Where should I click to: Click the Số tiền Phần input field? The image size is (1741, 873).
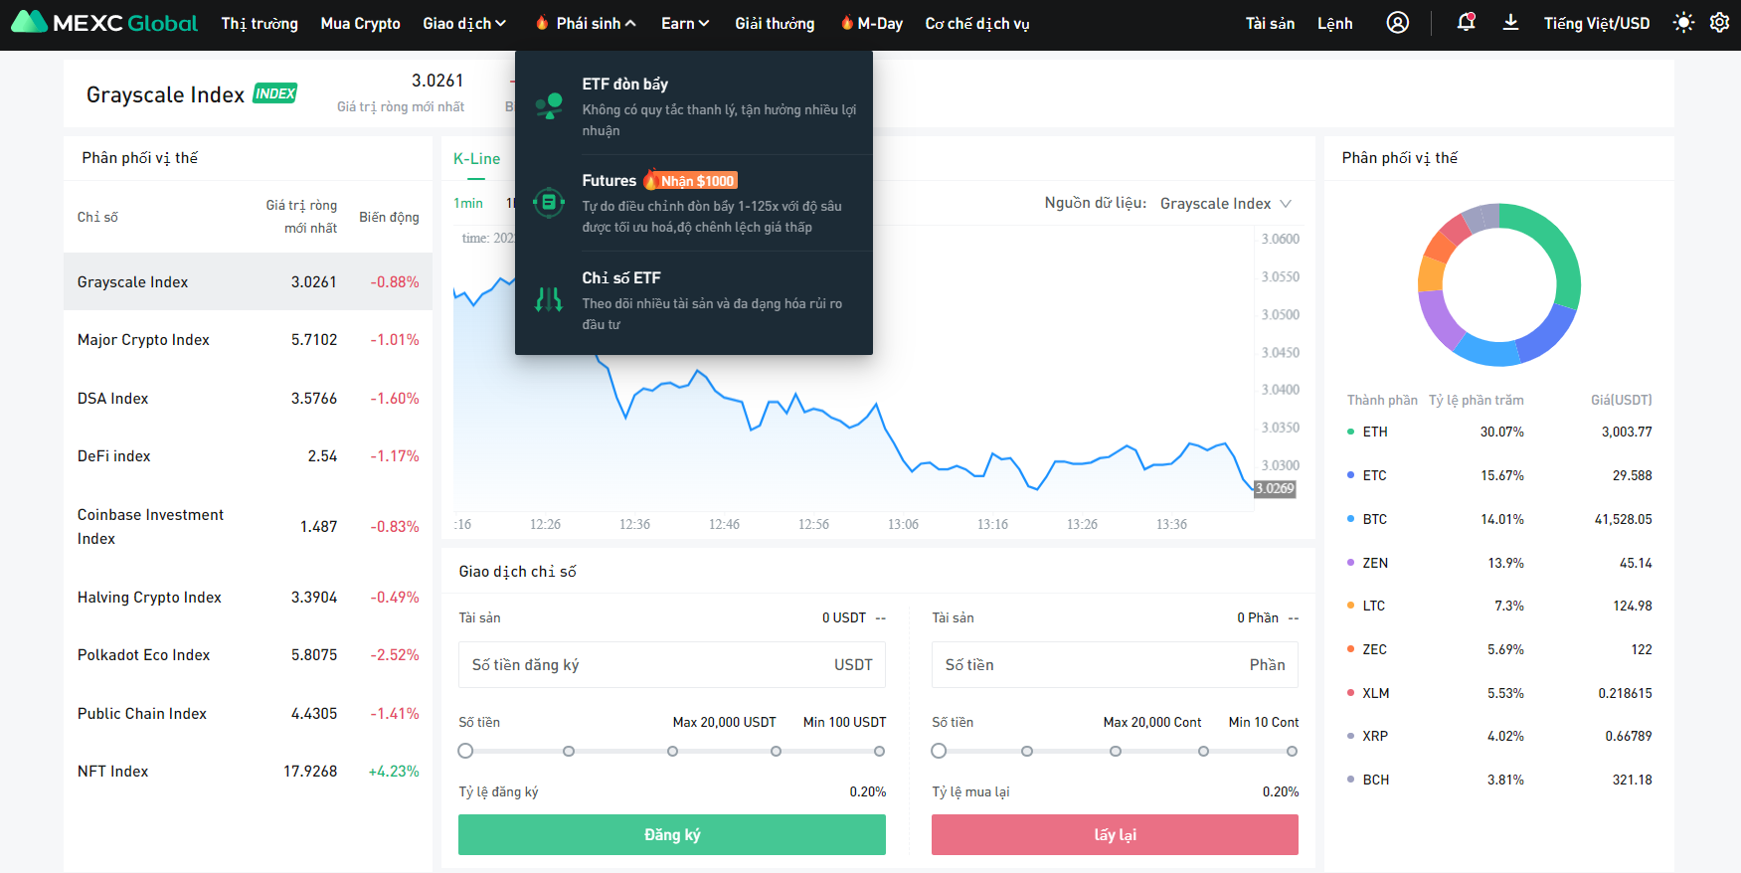pyautogui.click(x=1115, y=664)
